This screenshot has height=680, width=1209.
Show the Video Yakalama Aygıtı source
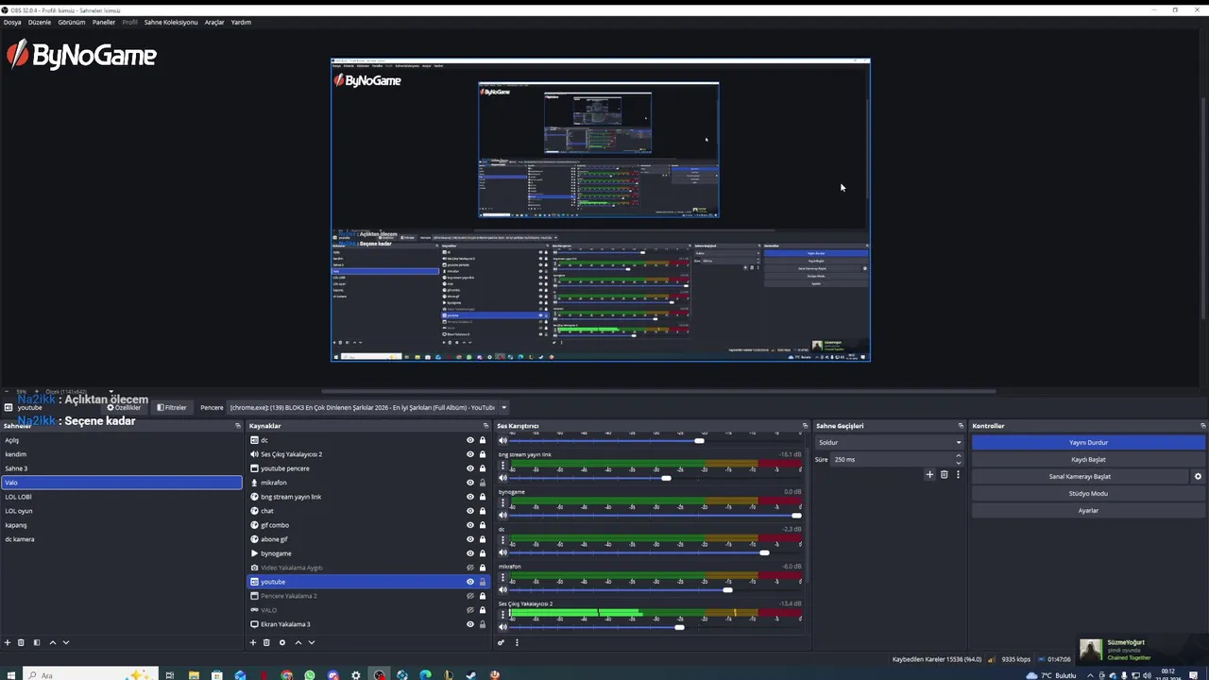pos(470,568)
